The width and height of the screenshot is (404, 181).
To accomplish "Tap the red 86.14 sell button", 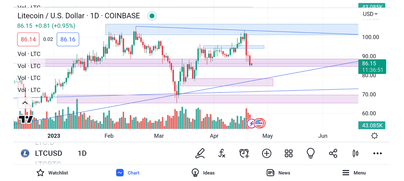I will point(28,40).
